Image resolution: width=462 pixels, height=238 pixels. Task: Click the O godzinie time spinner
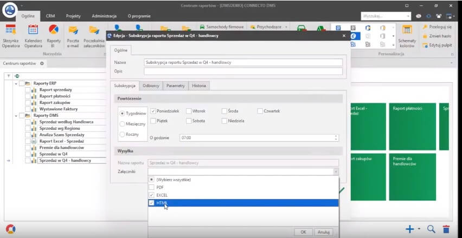(x=336, y=138)
